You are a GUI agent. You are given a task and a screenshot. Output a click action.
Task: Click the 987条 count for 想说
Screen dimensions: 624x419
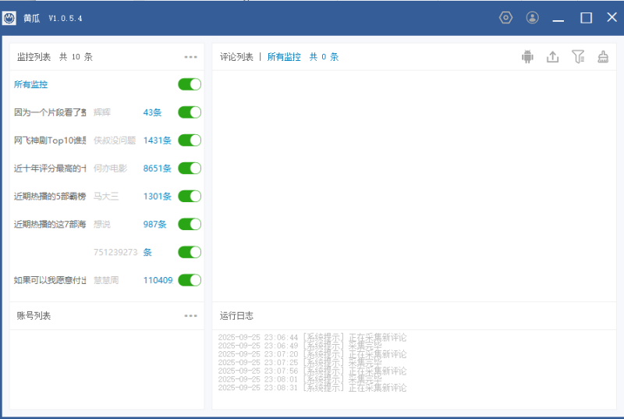click(154, 225)
